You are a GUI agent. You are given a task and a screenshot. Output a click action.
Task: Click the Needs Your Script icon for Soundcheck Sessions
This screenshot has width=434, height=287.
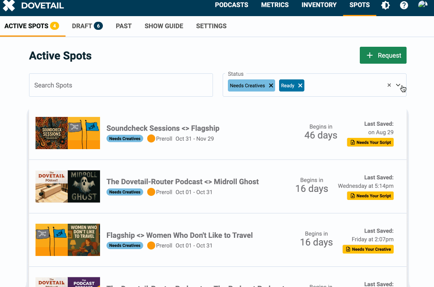tap(353, 142)
